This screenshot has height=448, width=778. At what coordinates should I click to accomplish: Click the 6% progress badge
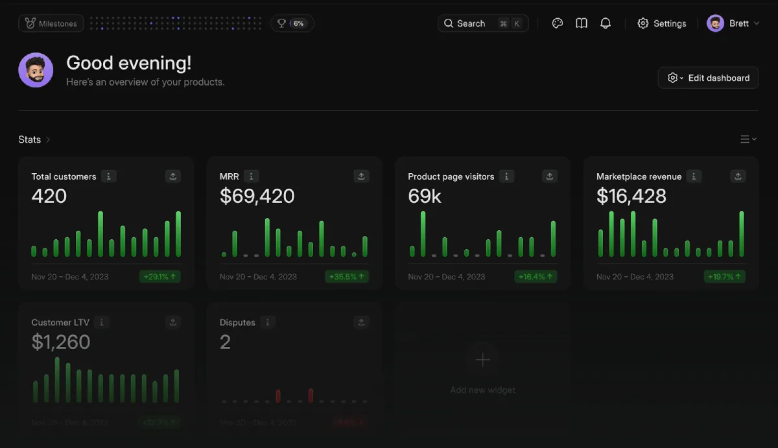(298, 23)
